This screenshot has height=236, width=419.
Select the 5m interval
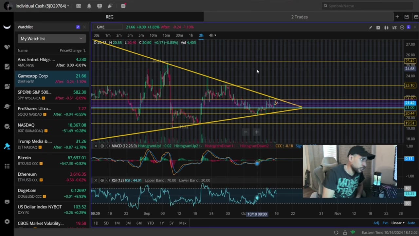tap(141, 35)
